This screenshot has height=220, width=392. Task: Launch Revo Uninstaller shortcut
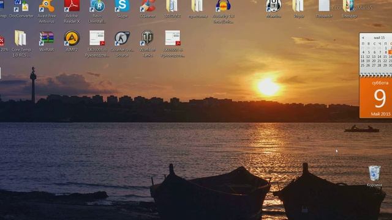(x=97, y=11)
